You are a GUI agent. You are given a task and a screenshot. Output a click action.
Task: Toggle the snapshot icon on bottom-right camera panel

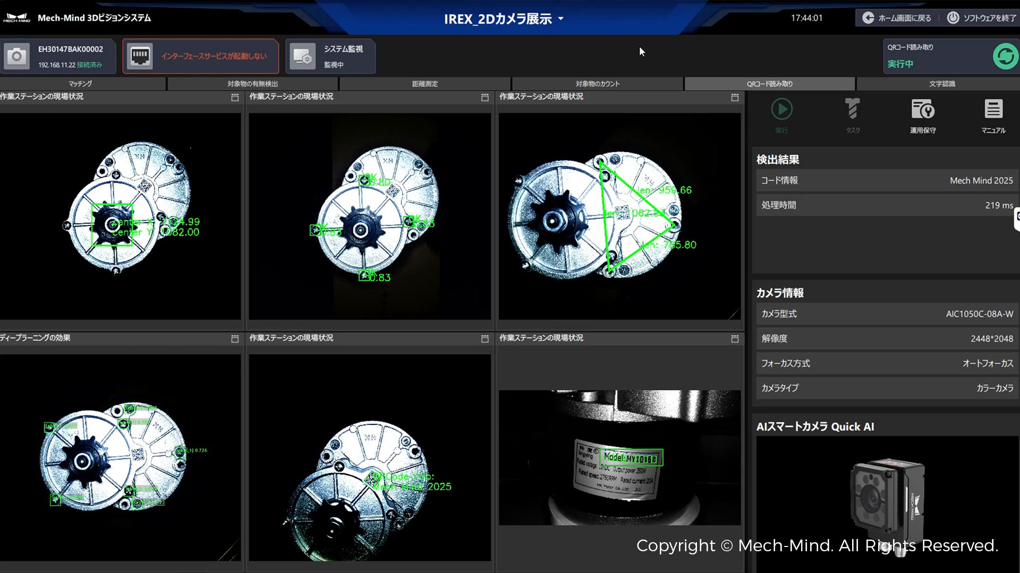coord(735,338)
